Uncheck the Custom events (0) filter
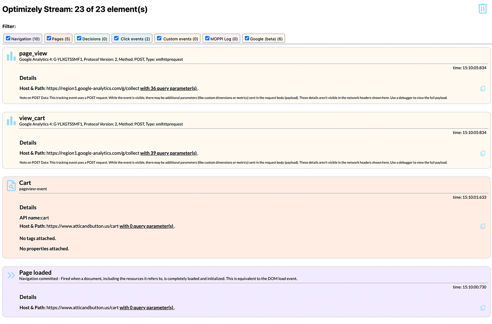 click(x=159, y=38)
